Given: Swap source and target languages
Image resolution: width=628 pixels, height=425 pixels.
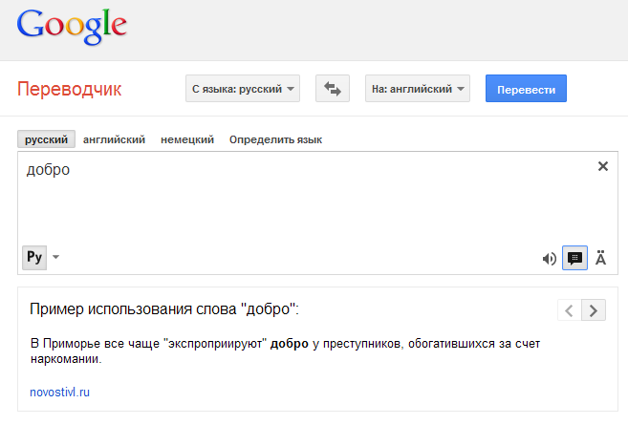Looking at the screenshot, I should [333, 89].
